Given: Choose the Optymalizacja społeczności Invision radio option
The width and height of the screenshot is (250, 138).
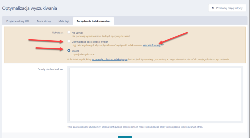Looking at the screenshot, I should (x=69, y=42).
